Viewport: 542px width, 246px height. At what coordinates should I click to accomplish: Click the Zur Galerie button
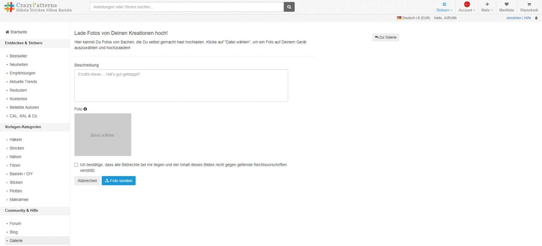tap(385, 37)
